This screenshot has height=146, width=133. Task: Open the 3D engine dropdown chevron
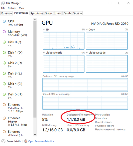(44, 30)
